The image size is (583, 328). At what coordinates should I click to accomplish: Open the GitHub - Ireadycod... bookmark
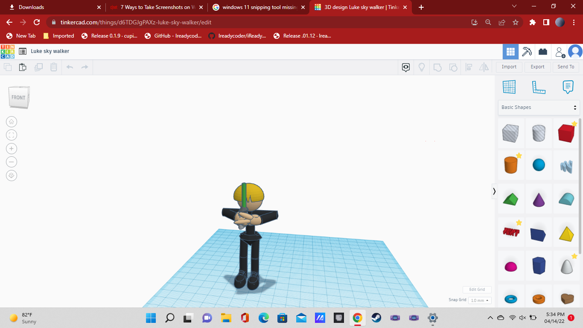point(173,36)
